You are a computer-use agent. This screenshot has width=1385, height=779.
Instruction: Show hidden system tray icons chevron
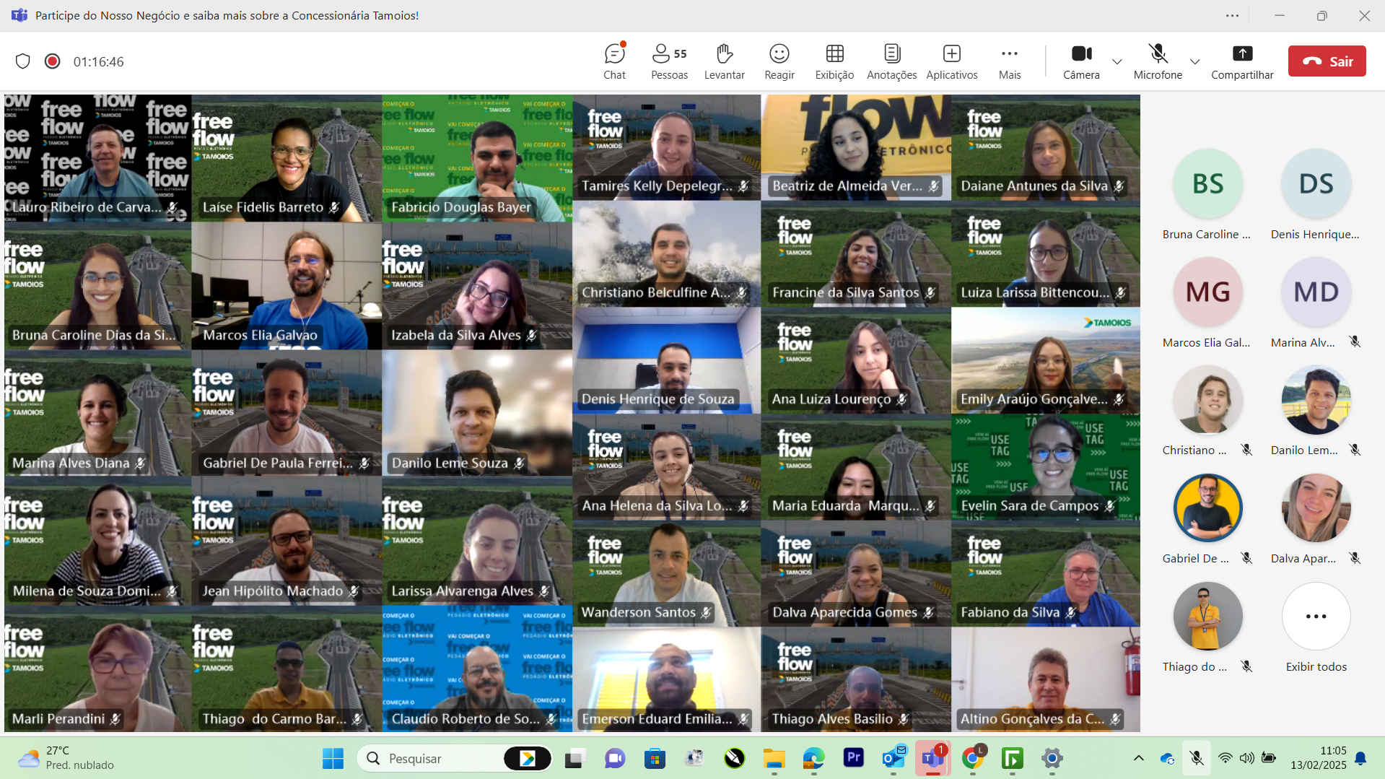coord(1139,758)
